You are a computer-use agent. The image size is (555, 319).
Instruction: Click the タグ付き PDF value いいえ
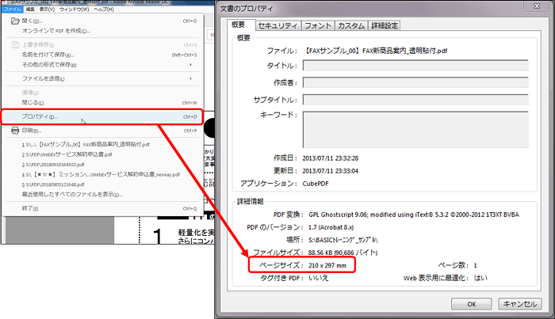(319, 278)
